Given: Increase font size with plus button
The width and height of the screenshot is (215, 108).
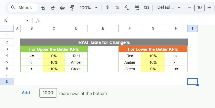Looking at the screenshot, I should (209, 8).
